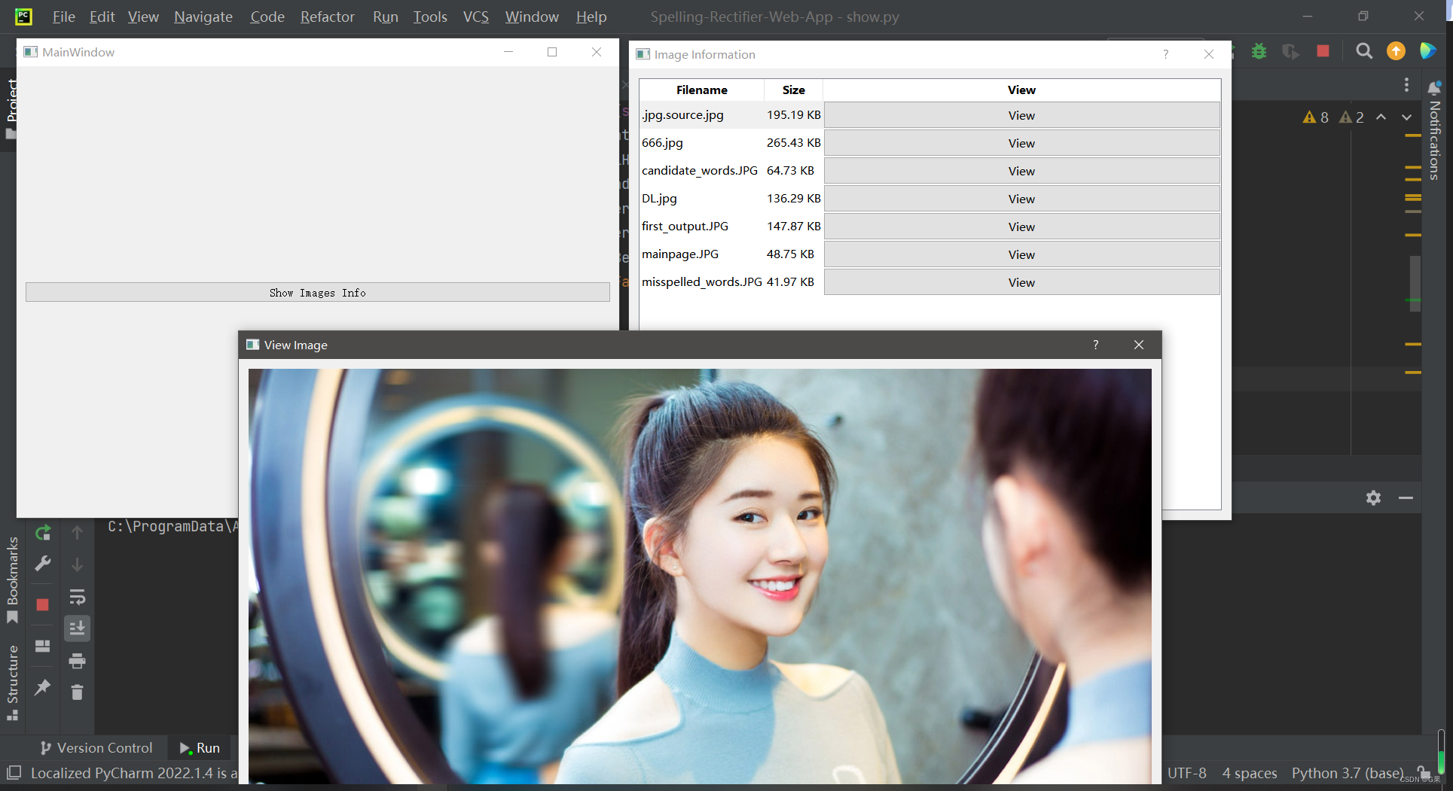This screenshot has width=1453, height=791.
Task: Click View button for misspelled_words.JPG row
Action: (1022, 282)
